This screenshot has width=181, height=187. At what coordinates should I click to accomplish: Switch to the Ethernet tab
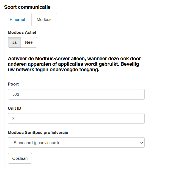[x=17, y=20]
